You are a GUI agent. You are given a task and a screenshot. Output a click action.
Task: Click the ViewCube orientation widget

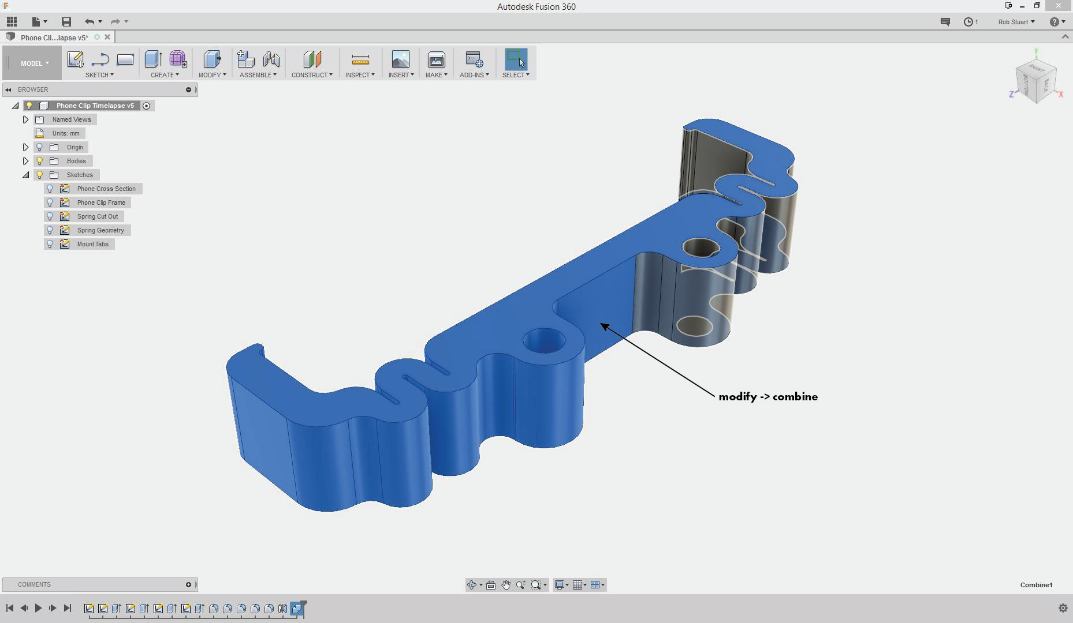tap(1036, 82)
